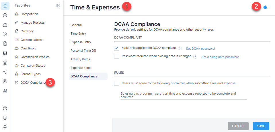Switch to the Personal Time Off tab
The image size is (275, 132).
83,51
